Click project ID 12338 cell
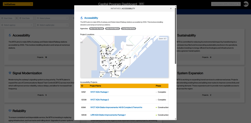This screenshot has width=251, height=123. pos(84,100)
